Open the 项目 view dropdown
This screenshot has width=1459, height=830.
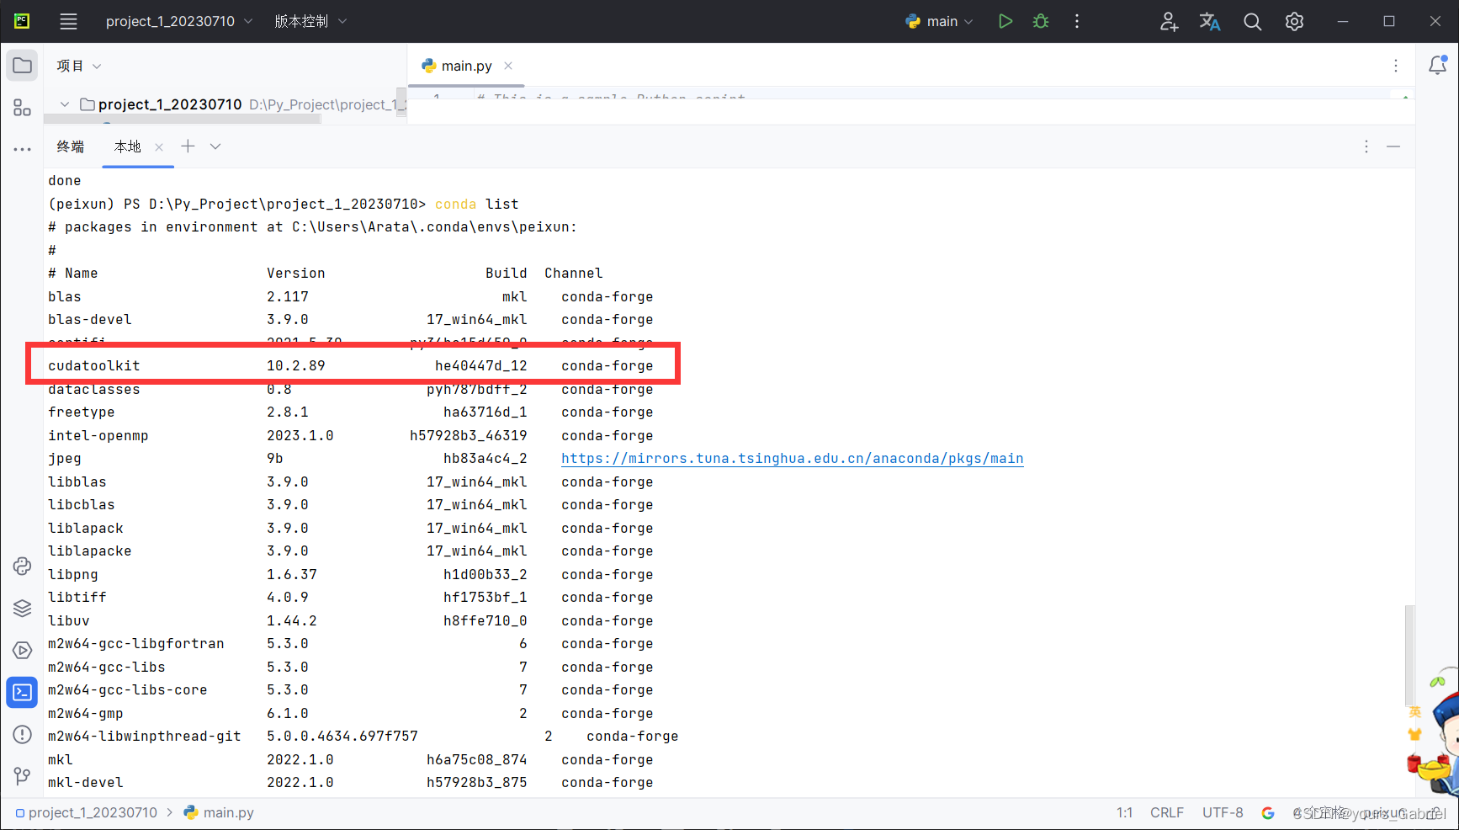[x=78, y=66]
